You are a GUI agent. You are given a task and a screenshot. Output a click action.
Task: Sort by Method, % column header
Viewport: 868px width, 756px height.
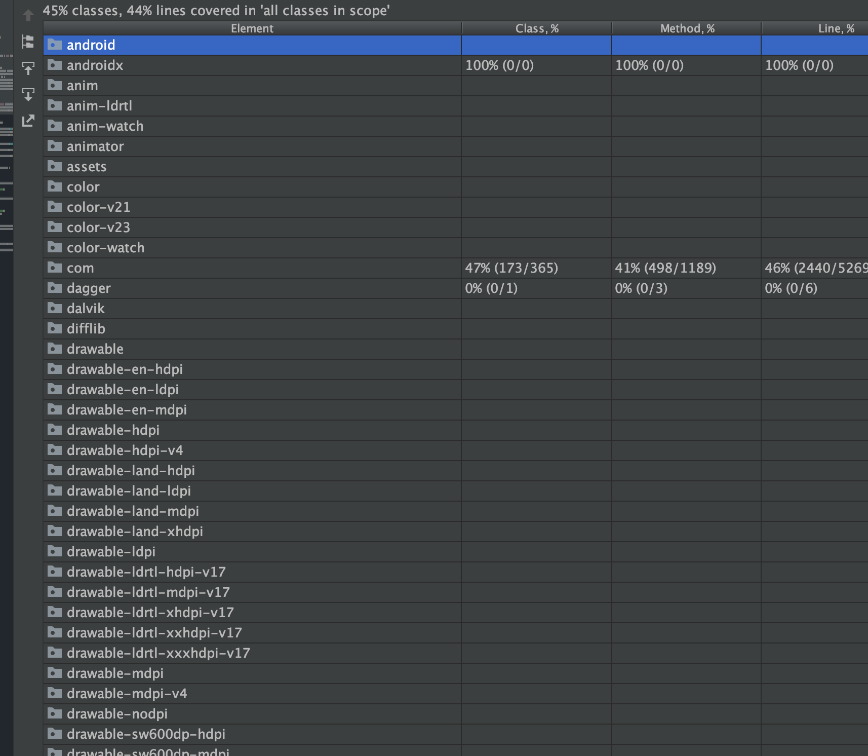687,28
